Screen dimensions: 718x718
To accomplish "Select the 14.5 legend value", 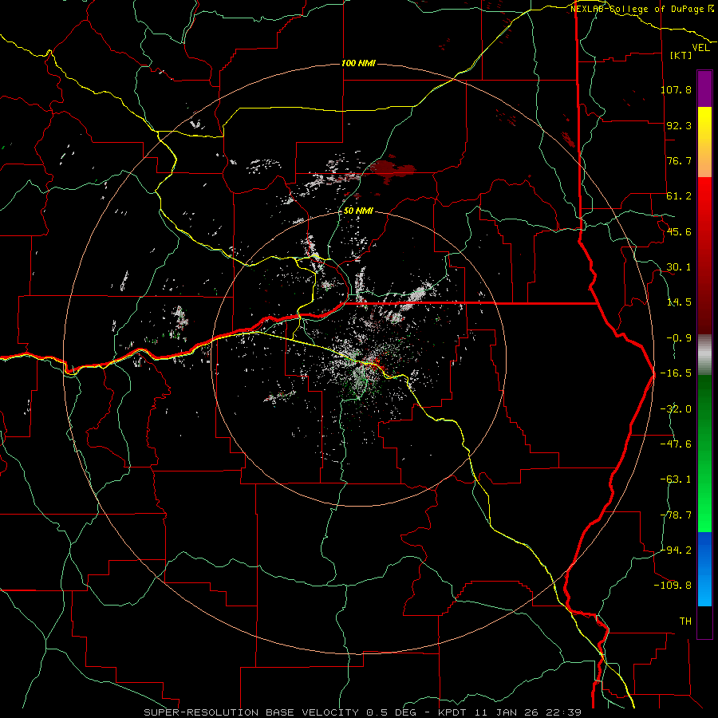I will 679,302.
